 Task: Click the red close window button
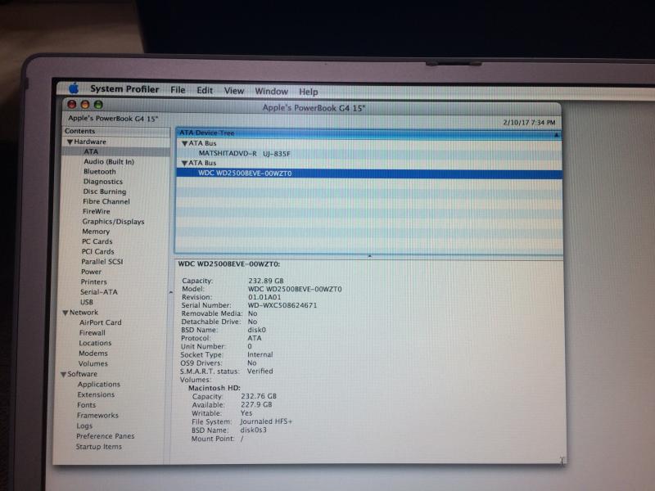pos(72,105)
